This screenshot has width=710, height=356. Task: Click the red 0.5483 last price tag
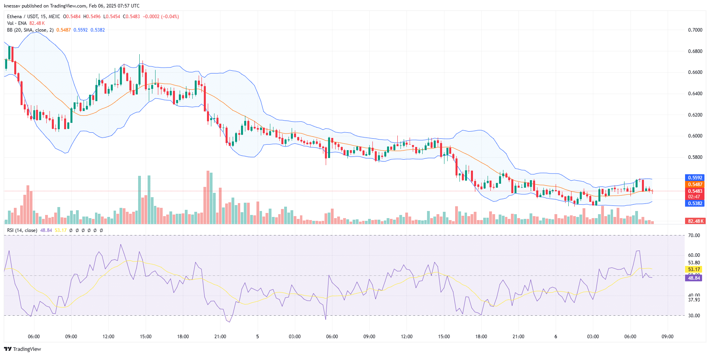(695, 191)
